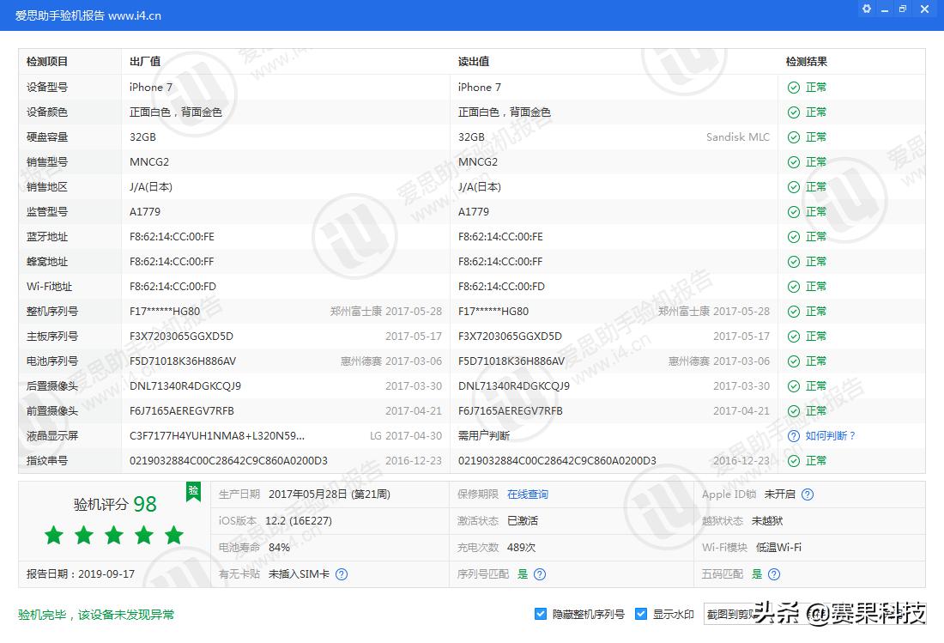Uncheck the 隐藏整机序列号 checkbox
The height and width of the screenshot is (643, 944).
point(541,613)
